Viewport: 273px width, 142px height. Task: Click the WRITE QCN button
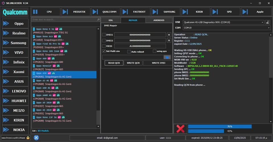point(133,63)
